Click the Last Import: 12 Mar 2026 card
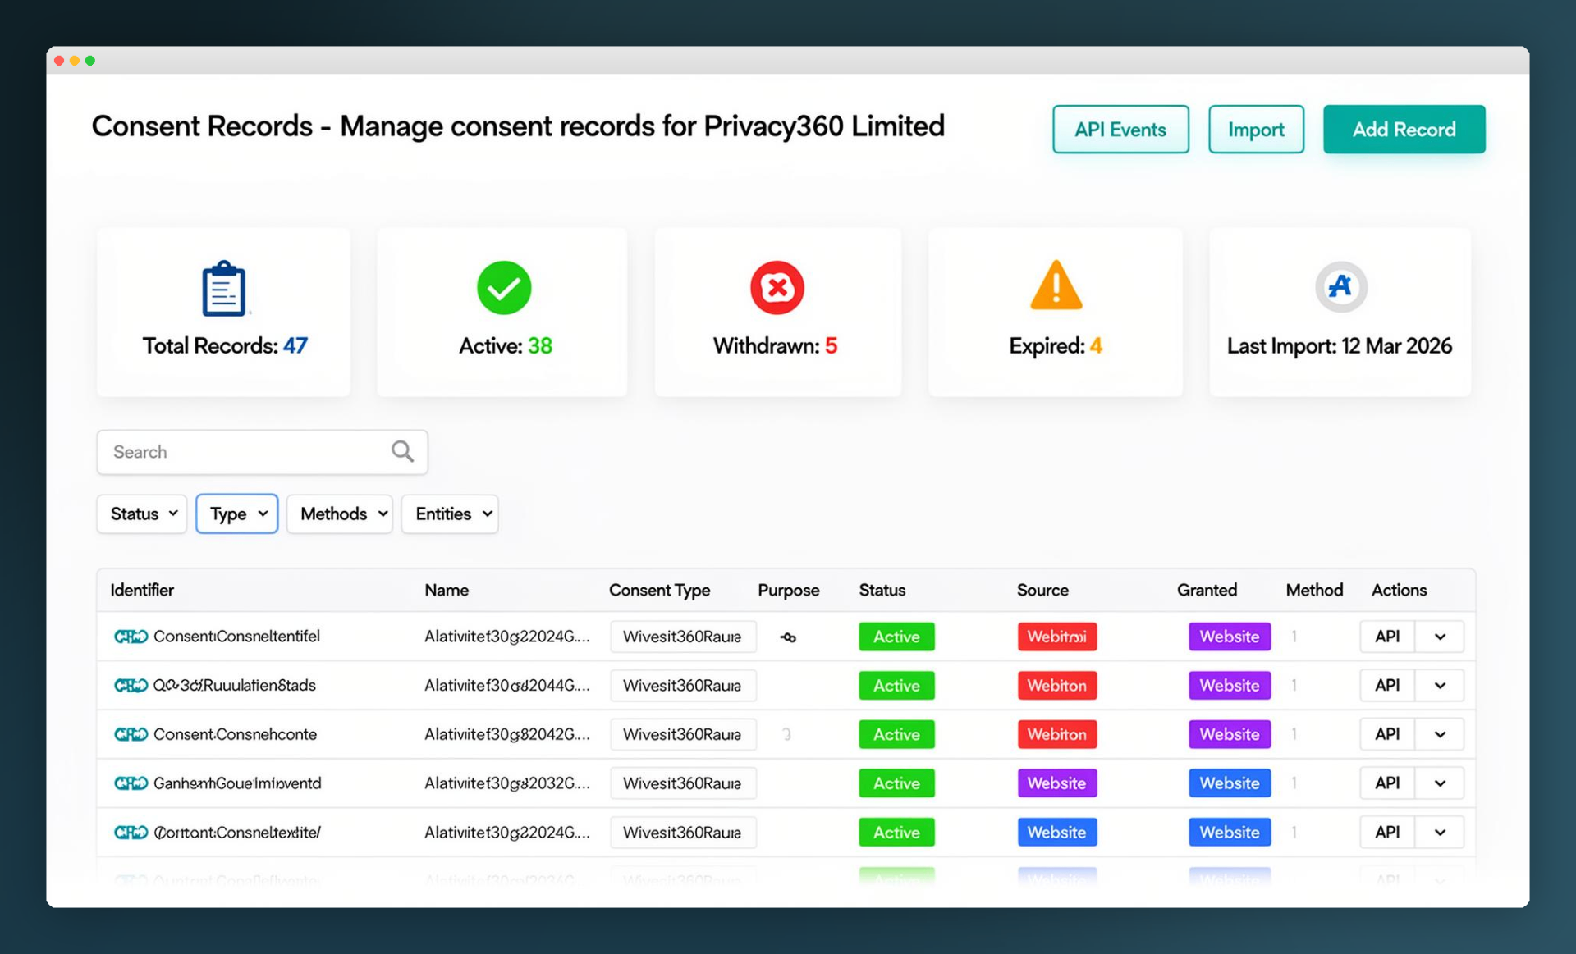Image resolution: width=1576 pixels, height=954 pixels. 1340,313
